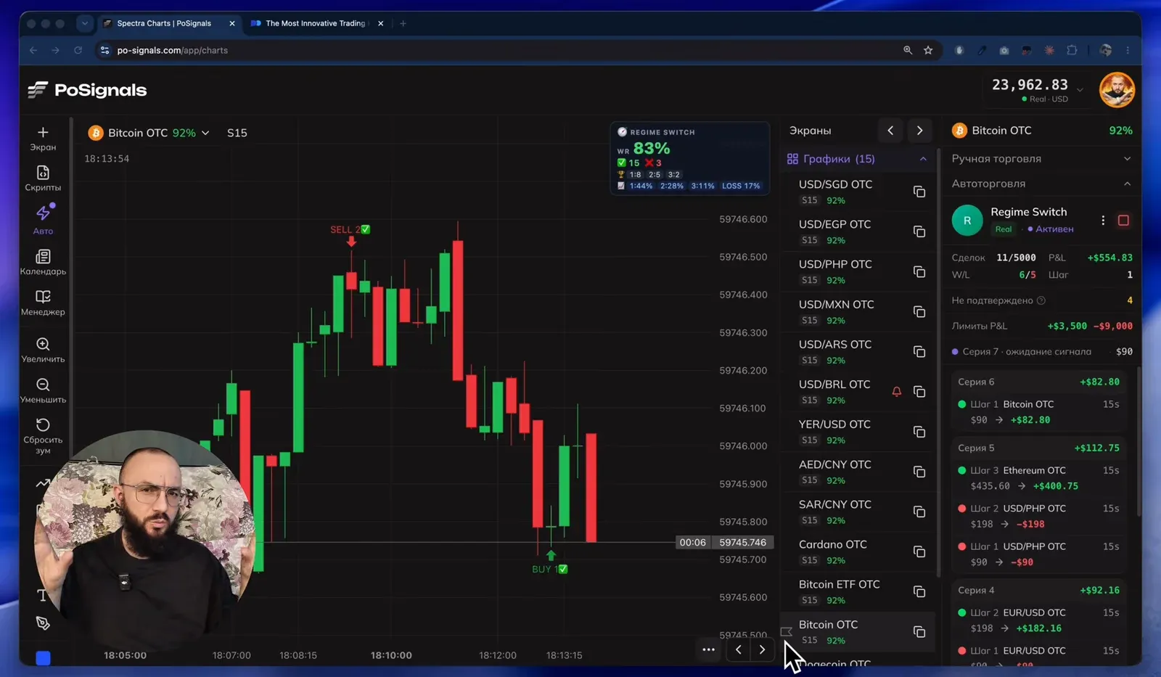
Task: Go to previous screen in Экраны header
Action: point(890,131)
